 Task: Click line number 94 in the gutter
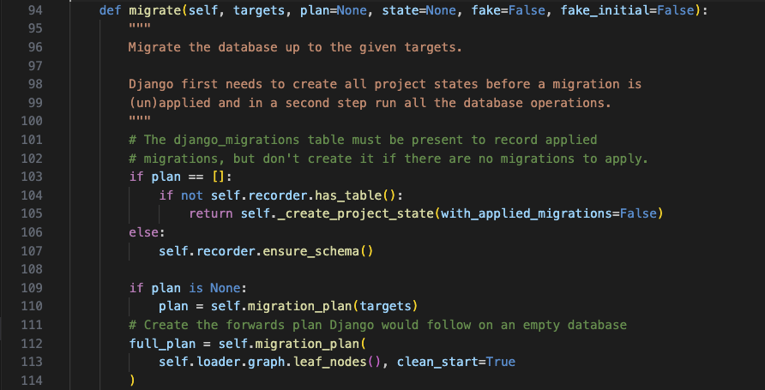(x=34, y=10)
